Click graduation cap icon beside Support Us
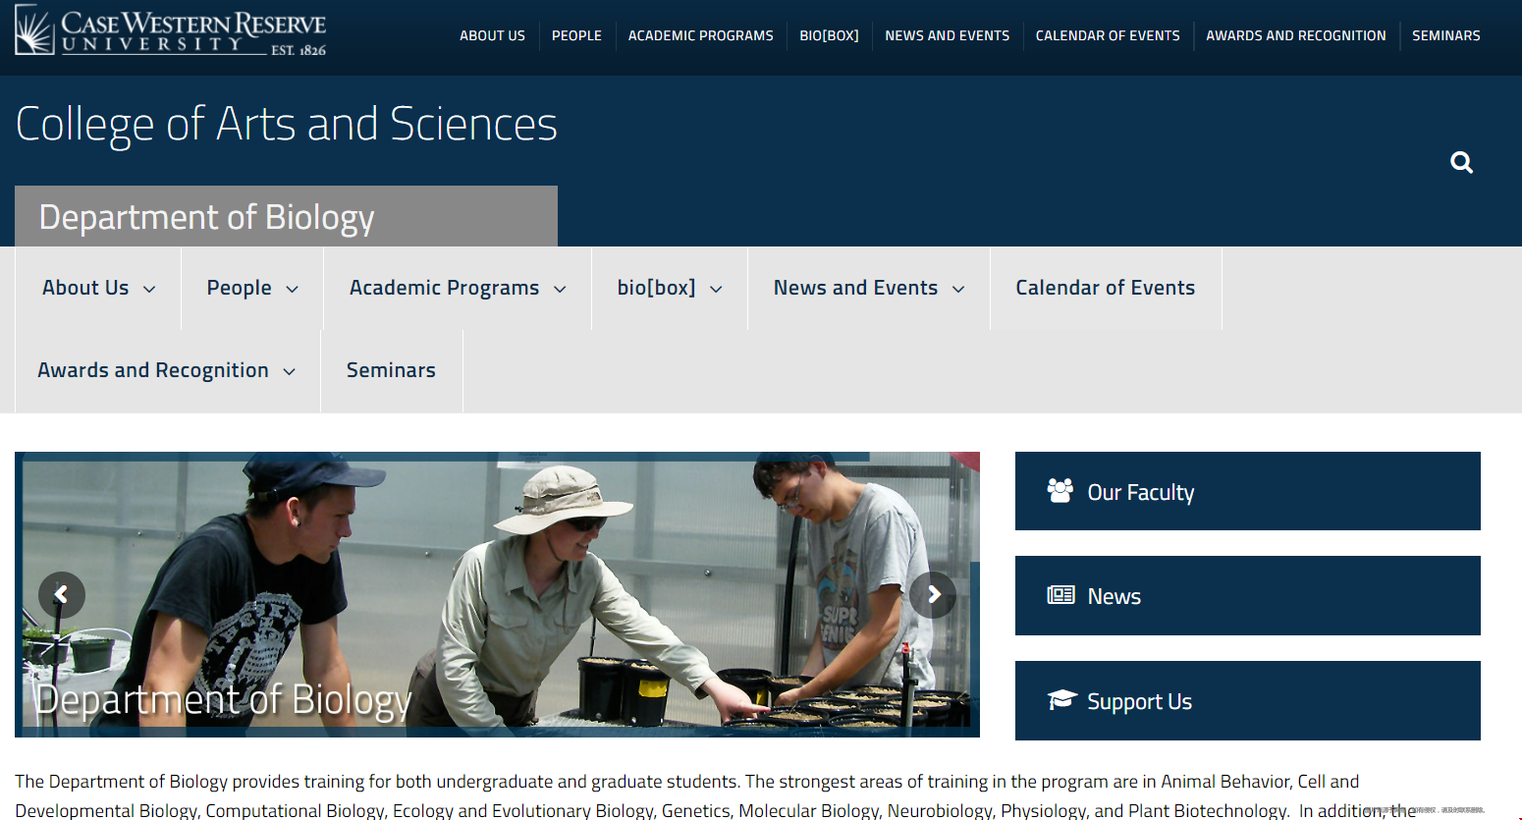Screen dimensions: 1522x820 click(1061, 699)
